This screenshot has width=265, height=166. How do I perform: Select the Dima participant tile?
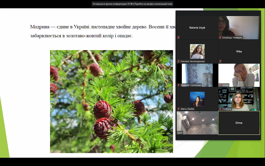coord(239,123)
